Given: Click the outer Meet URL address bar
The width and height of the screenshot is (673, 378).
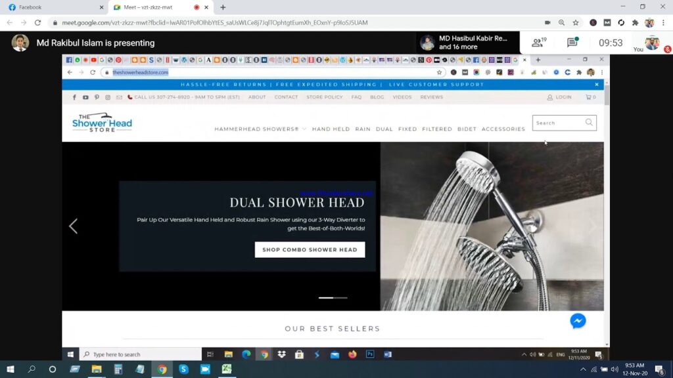Looking at the screenshot, I should (296, 23).
